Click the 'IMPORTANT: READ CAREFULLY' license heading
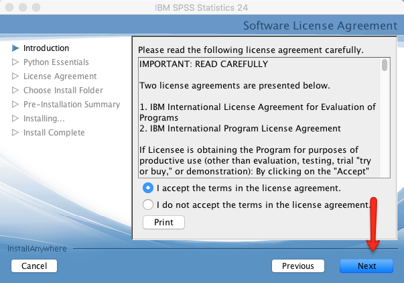 pos(204,64)
